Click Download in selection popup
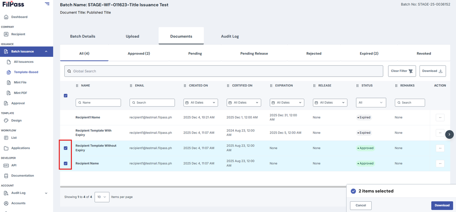This screenshot has width=456, height=212. (x=442, y=205)
